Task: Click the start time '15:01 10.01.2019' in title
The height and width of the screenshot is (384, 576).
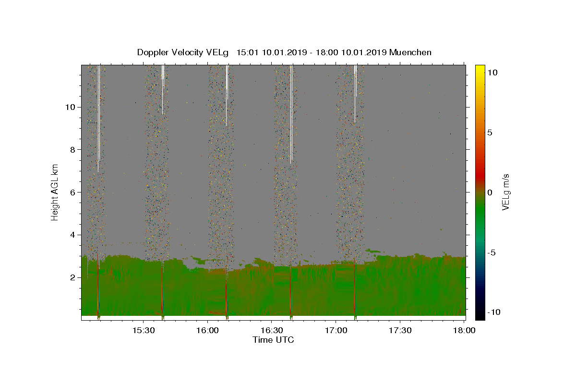Action: click(x=271, y=52)
